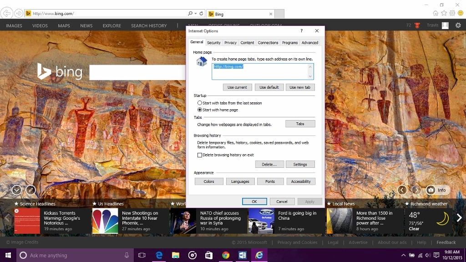
Task: Switch to the Advanced tab
Action: (310, 42)
